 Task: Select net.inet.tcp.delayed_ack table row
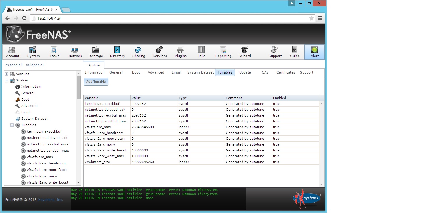tap(201, 110)
